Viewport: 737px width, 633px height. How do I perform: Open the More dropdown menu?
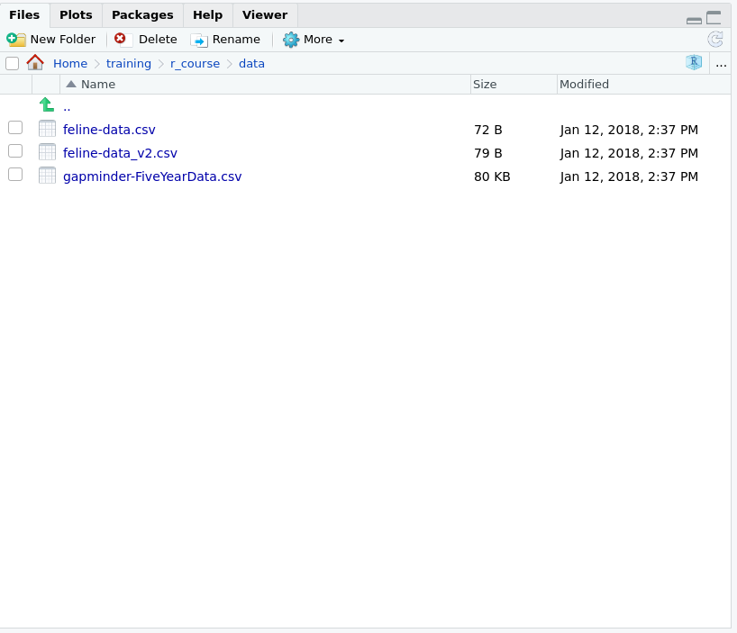click(314, 40)
